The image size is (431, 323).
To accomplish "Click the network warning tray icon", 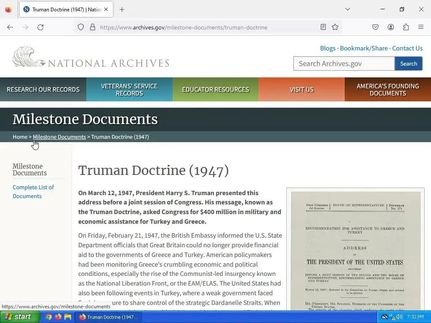I will coord(392,317).
